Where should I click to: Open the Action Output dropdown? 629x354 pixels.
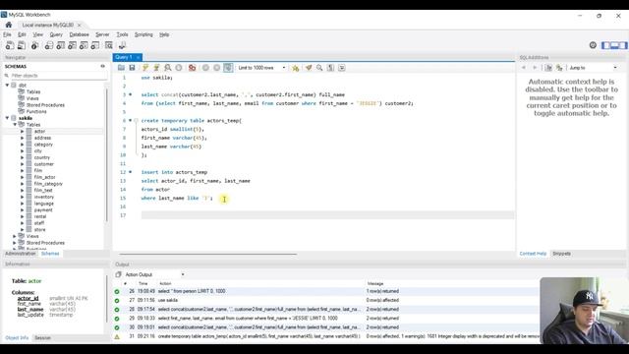pos(154,274)
